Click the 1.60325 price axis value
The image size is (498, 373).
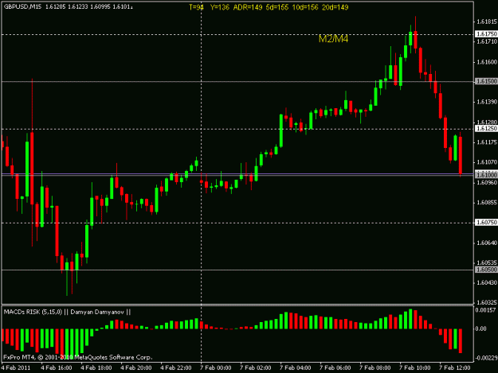coord(487,302)
